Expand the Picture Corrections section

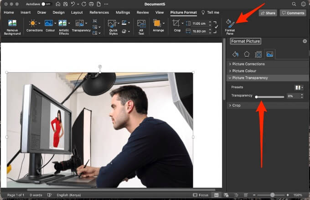tap(248, 64)
